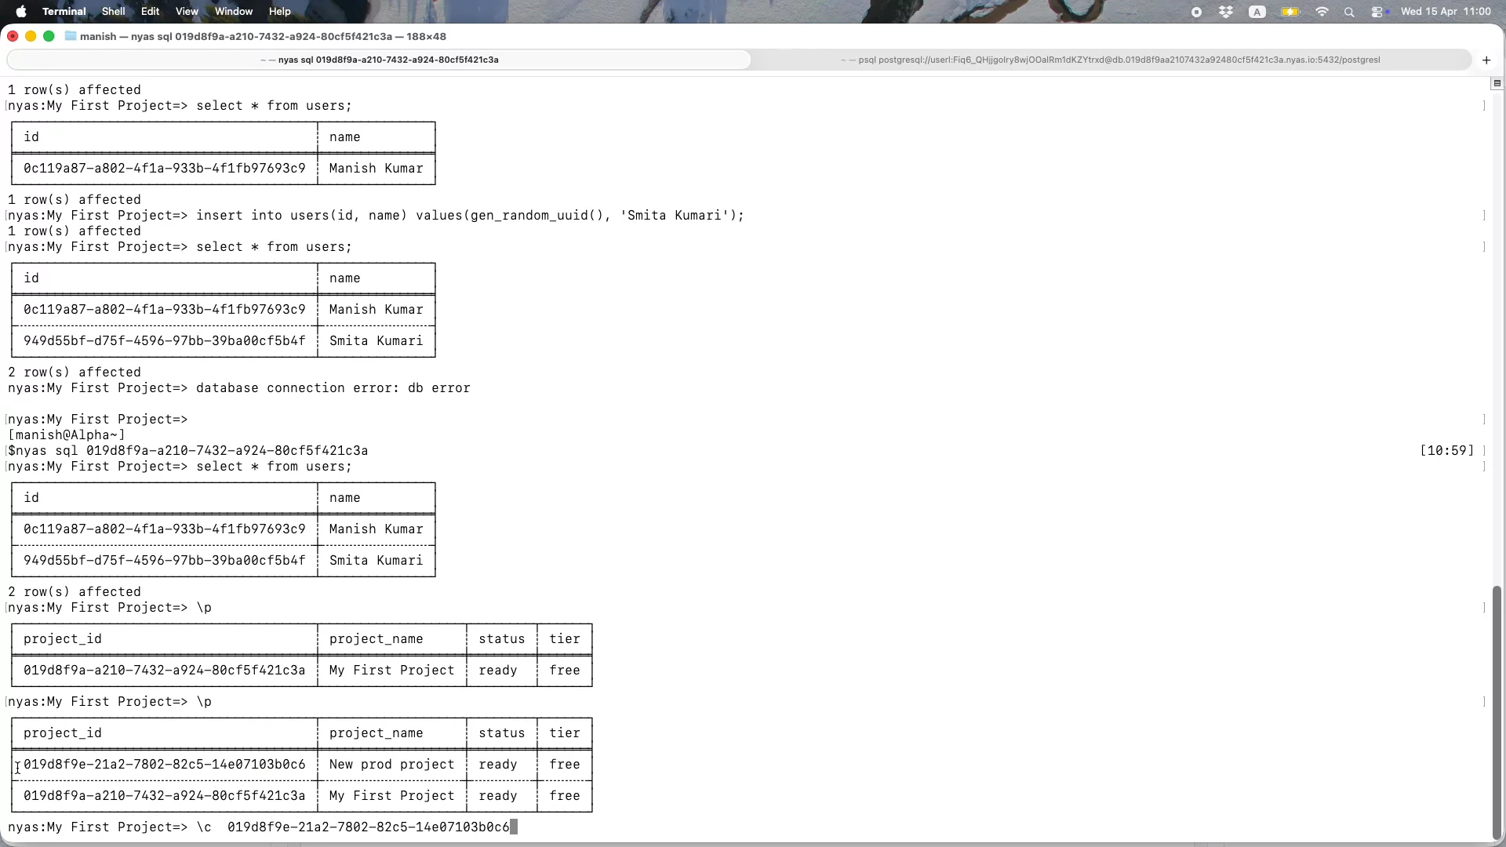Switch to the psql postgresql terminal tab

1110,60
